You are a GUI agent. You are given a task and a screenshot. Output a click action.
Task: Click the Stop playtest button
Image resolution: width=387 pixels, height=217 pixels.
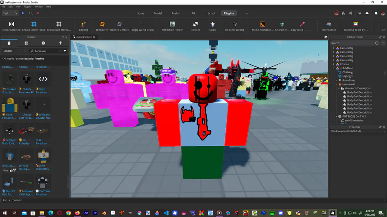tap(38, 13)
